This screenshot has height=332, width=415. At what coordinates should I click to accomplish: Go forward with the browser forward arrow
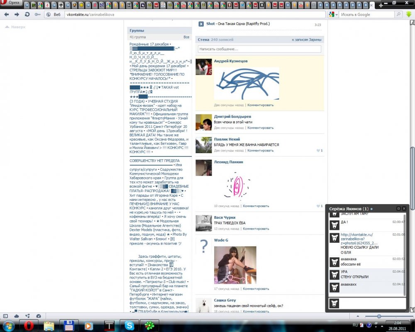pyautogui.click(x=17, y=15)
